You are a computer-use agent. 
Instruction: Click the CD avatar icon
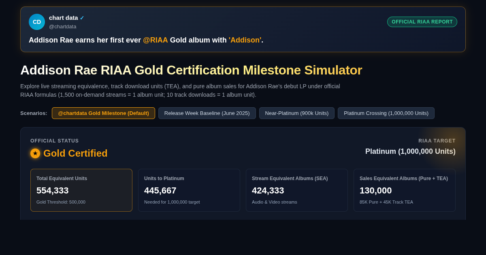point(37,22)
